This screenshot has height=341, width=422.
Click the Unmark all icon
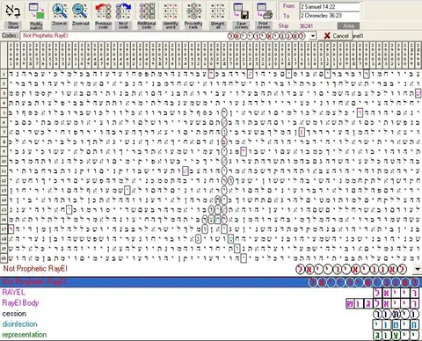coord(217,11)
